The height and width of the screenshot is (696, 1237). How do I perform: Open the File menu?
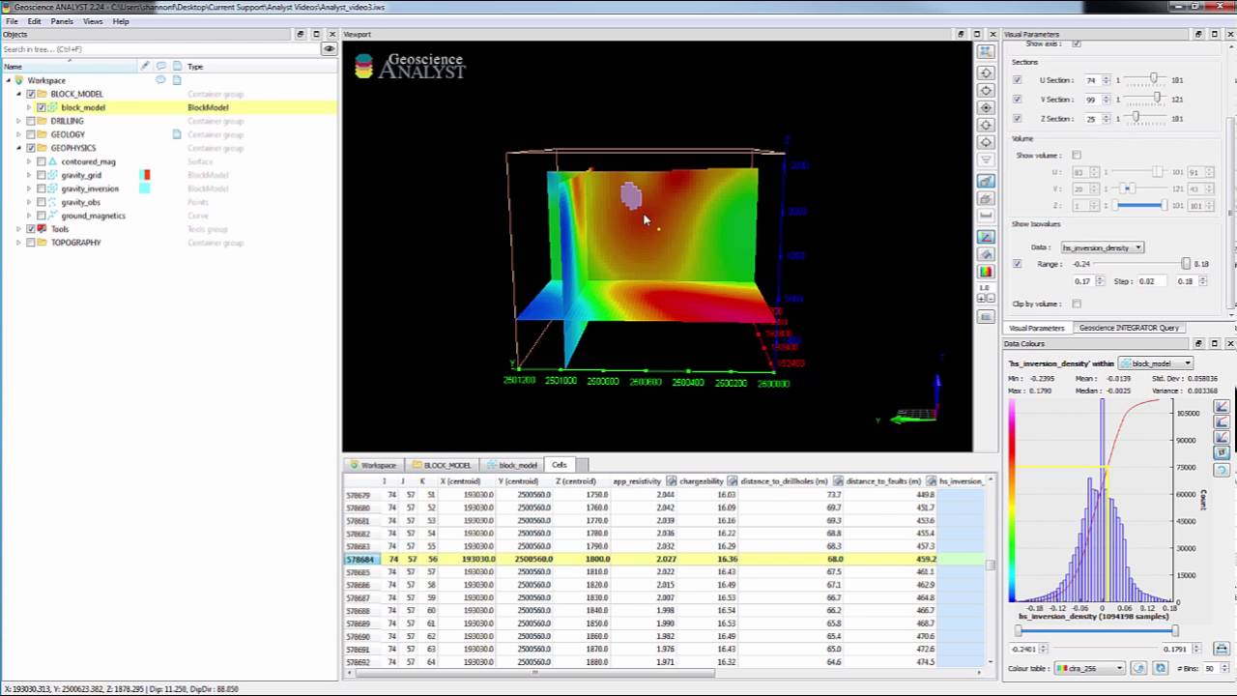click(x=12, y=21)
